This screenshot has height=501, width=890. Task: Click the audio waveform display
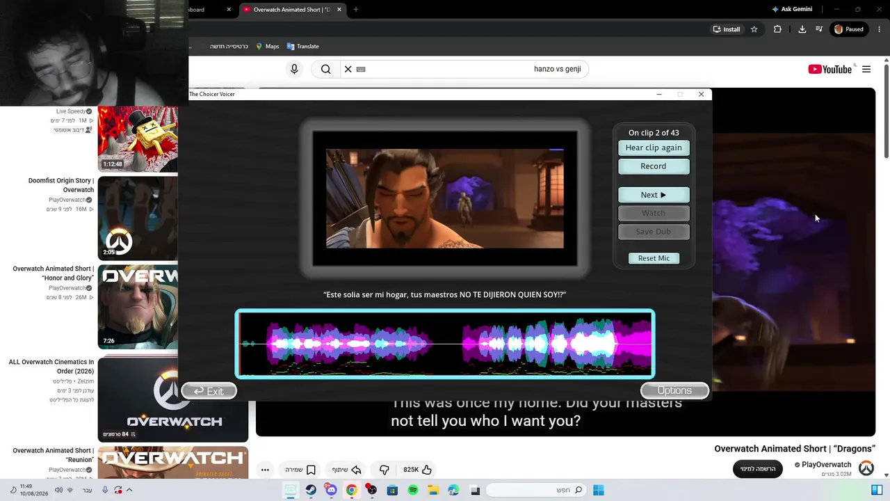[445, 344]
